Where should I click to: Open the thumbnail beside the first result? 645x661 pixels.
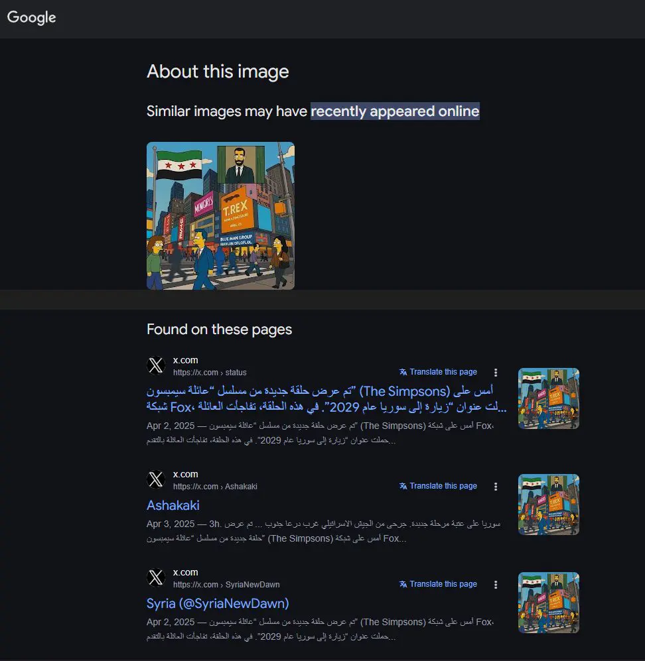(548, 398)
